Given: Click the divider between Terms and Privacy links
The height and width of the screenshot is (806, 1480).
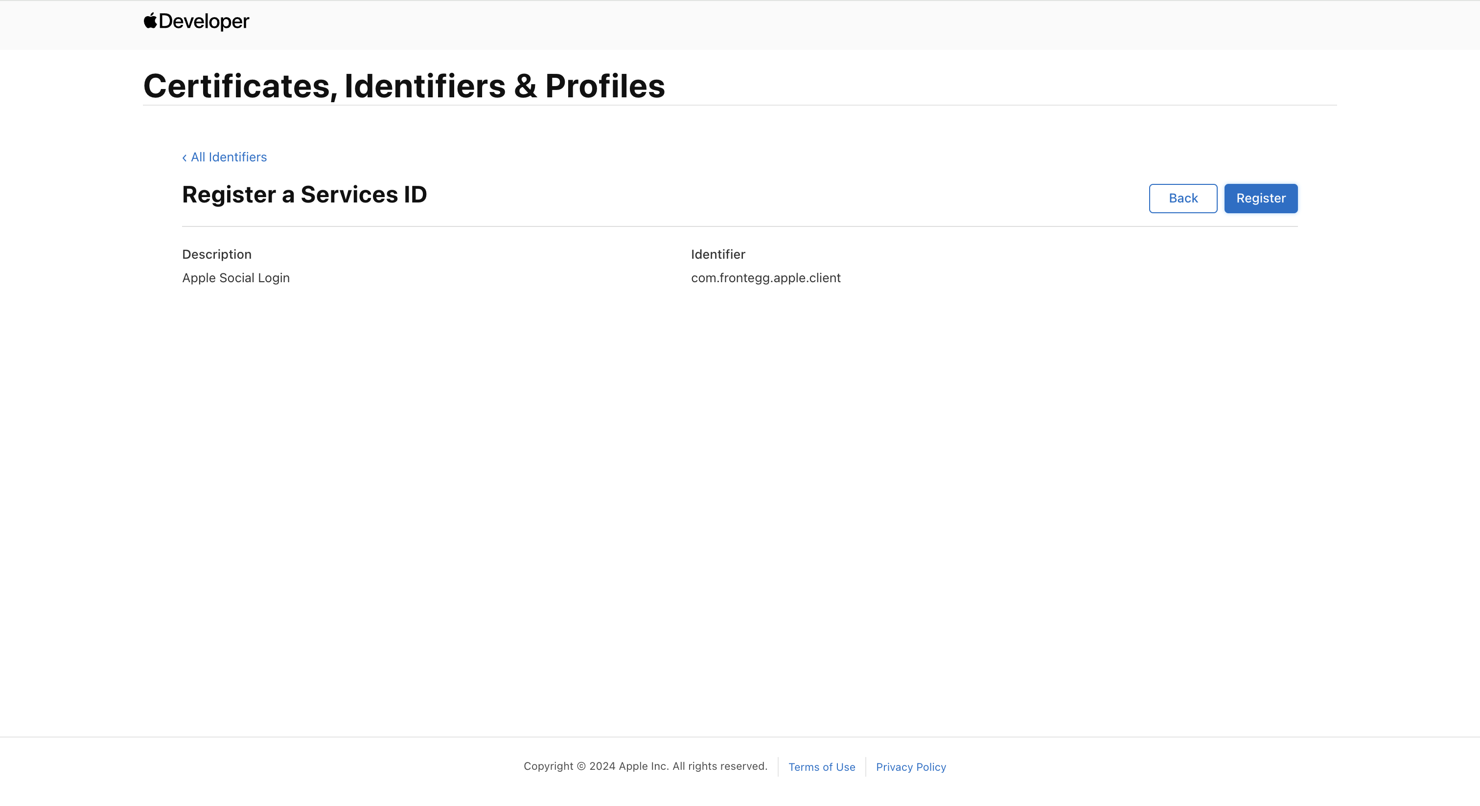Looking at the screenshot, I should click(866, 767).
